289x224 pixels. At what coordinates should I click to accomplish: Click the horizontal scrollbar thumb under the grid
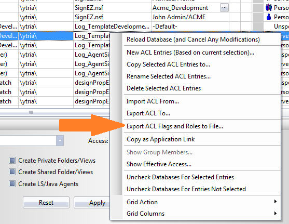[x=31, y=112]
